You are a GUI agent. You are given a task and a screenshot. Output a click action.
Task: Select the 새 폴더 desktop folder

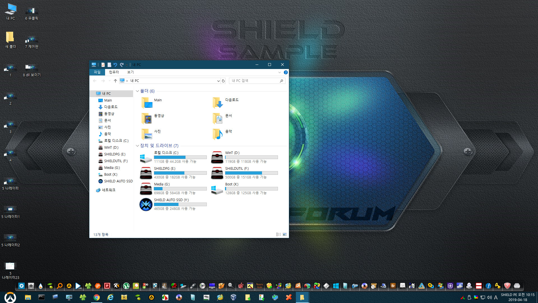click(11, 40)
